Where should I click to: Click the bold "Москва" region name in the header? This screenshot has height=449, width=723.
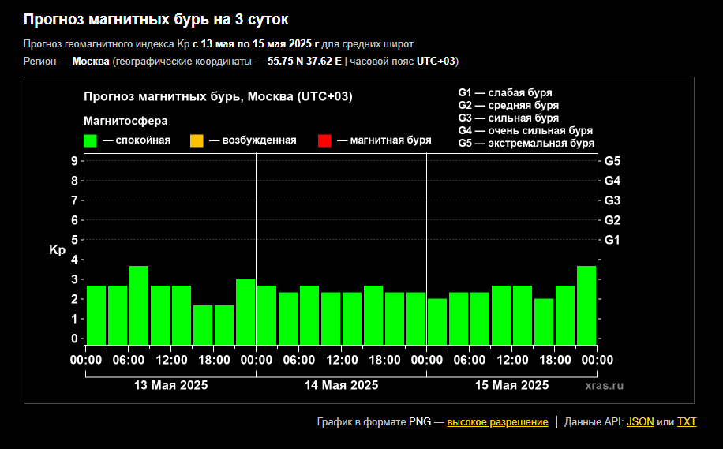[91, 62]
